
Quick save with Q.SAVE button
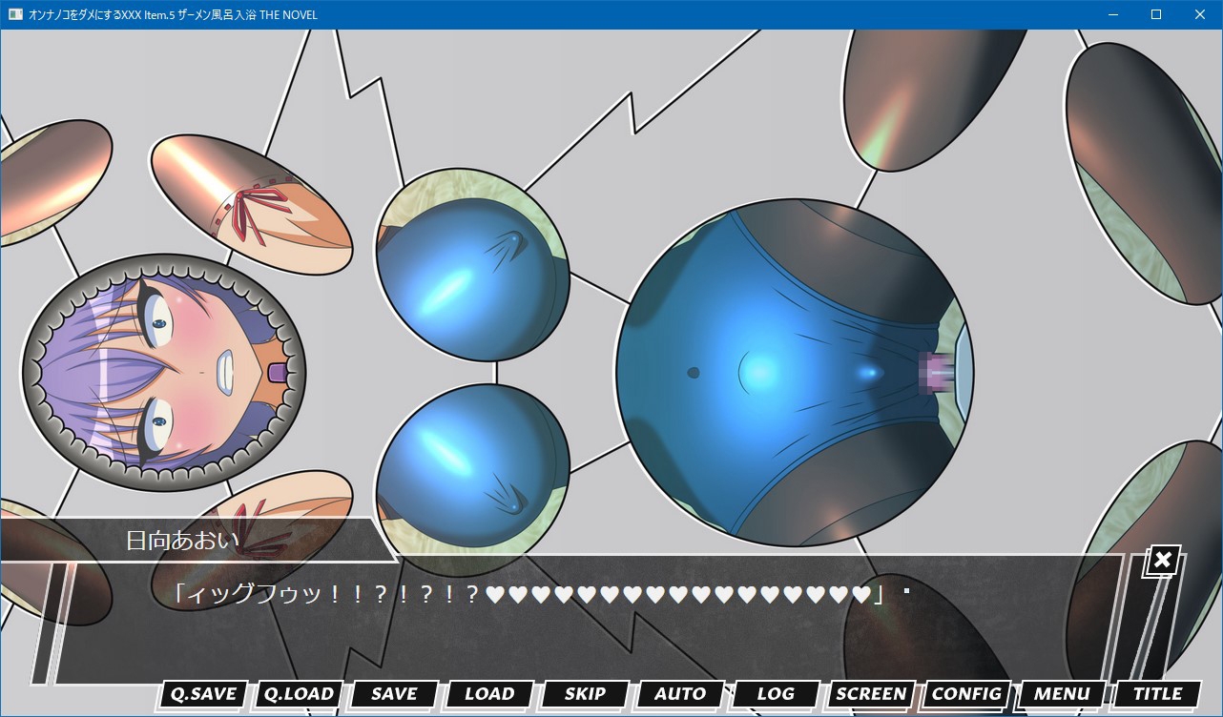coord(202,694)
